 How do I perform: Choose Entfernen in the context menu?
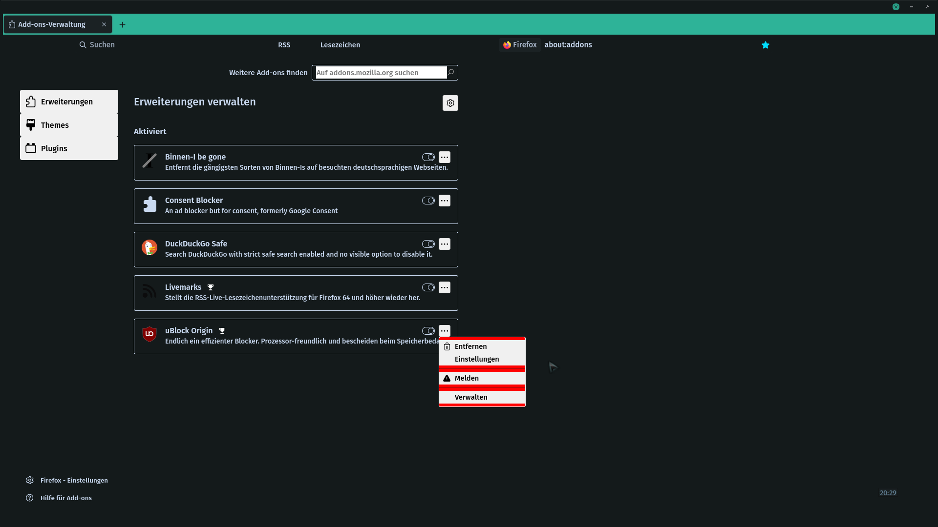[x=470, y=346]
